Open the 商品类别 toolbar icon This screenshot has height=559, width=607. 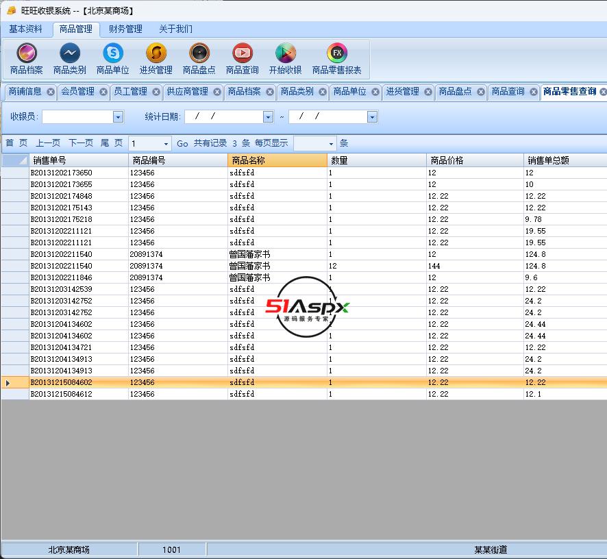tap(70, 59)
